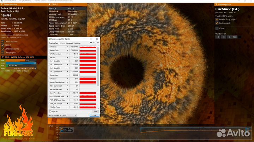Click the Resolution 1920 x 1061 line
Screen dimensions: 254x142
pos(13,32)
